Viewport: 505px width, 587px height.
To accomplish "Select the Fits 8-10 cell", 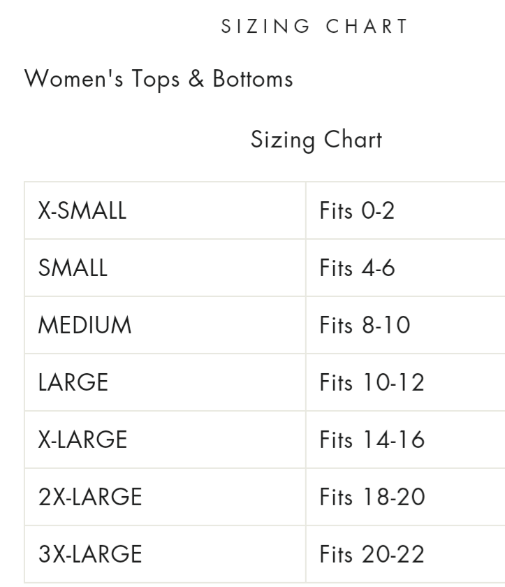I will point(365,325).
